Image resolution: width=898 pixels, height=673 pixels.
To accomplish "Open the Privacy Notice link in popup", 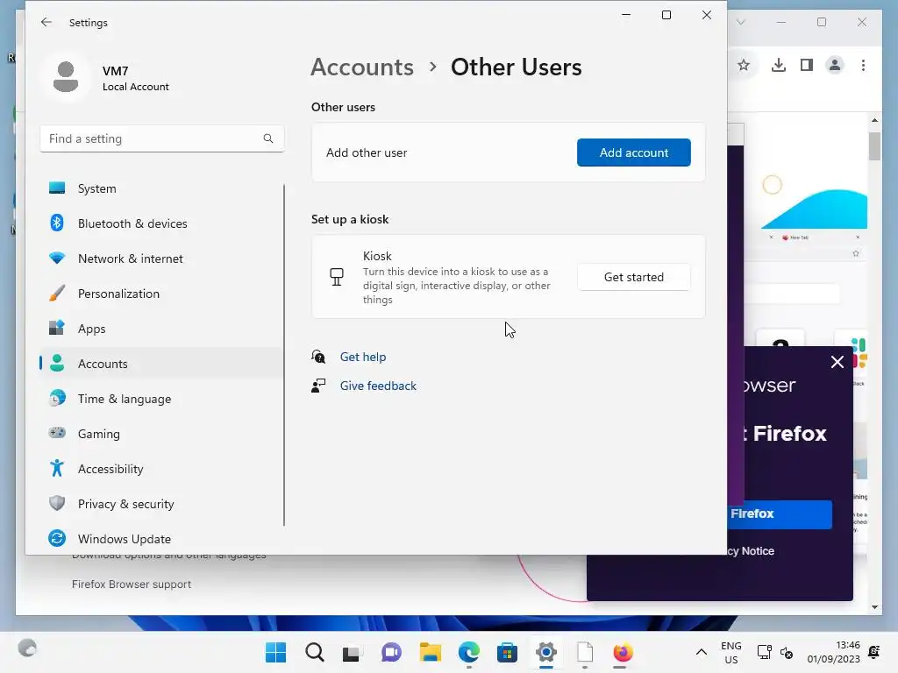I will point(751,551).
